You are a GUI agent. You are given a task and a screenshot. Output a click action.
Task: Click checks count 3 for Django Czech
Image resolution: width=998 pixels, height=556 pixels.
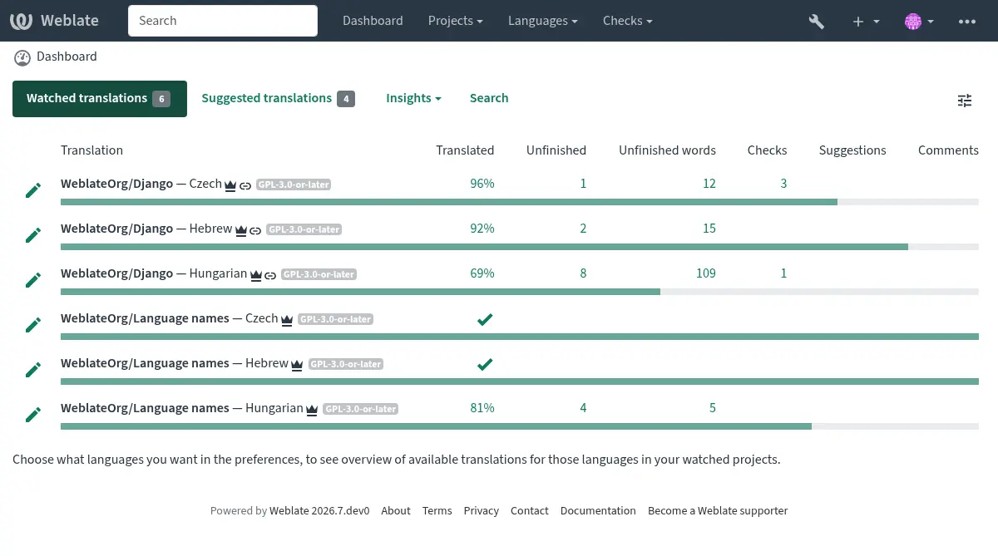click(783, 184)
